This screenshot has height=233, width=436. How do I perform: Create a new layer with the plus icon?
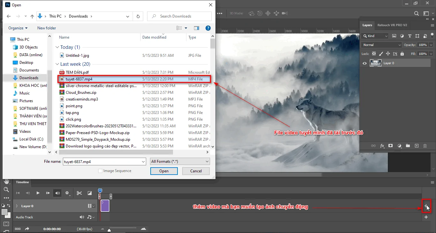[417, 146]
